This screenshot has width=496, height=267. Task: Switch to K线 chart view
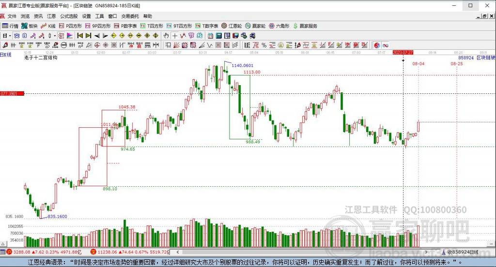click(x=48, y=26)
